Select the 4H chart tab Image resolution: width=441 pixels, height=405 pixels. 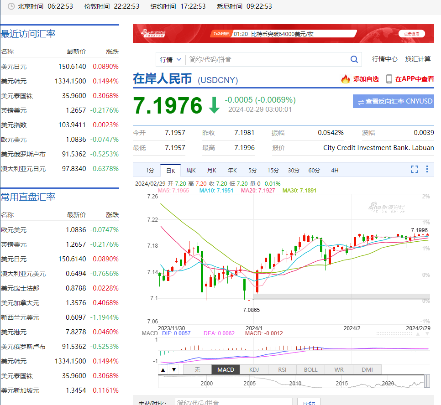tap(335, 170)
